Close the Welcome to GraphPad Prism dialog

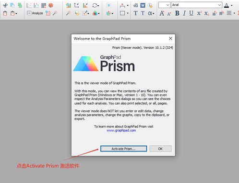click(x=170, y=38)
